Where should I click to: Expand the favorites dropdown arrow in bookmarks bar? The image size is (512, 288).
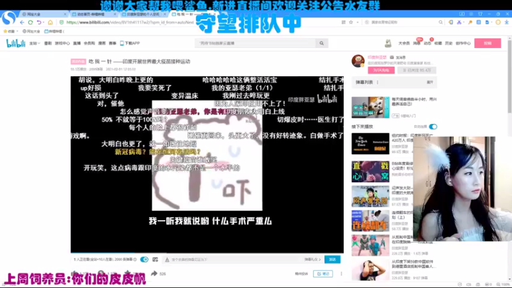17,31
